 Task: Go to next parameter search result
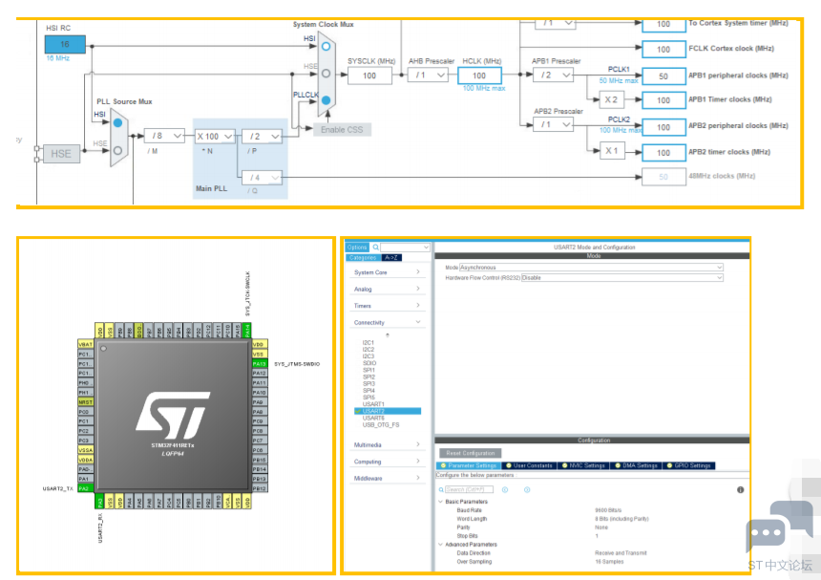point(527,490)
